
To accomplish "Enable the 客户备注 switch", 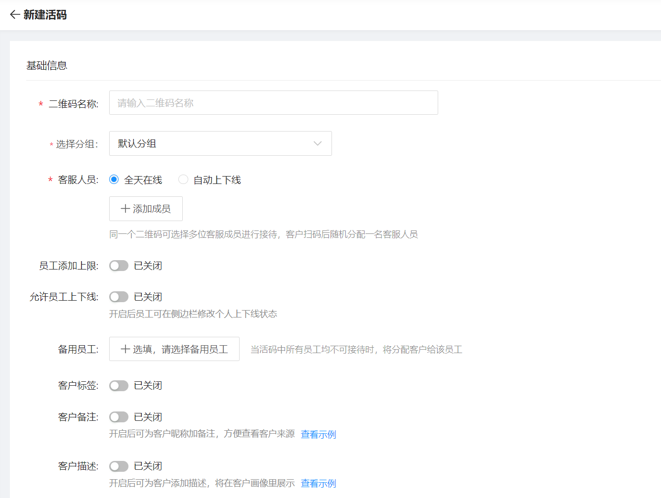I will click(119, 417).
